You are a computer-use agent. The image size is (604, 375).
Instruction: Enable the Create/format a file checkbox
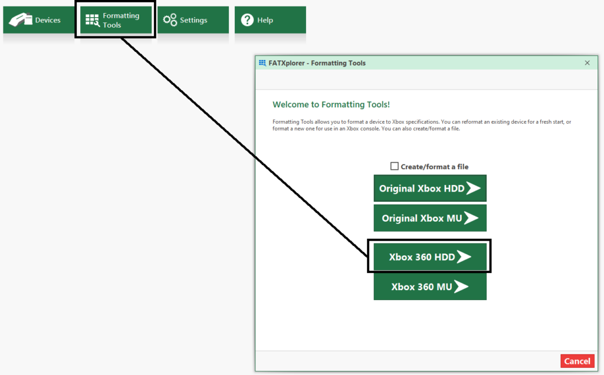pyautogui.click(x=395, y=166)
